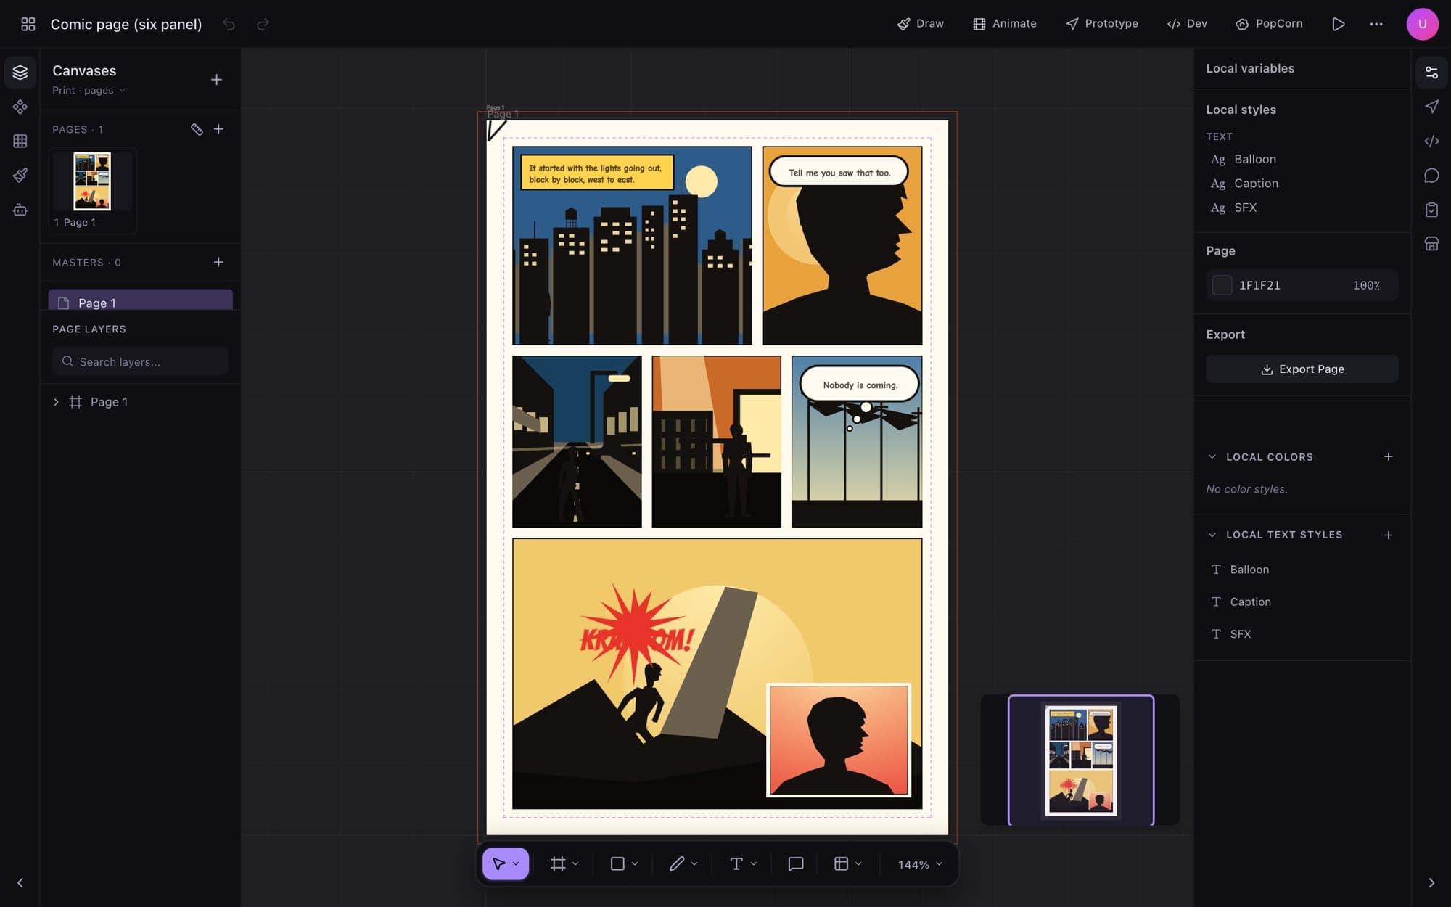Open the user avatar menu
The width and height of the screenshot is (1451, 907).
[1422, 24]
